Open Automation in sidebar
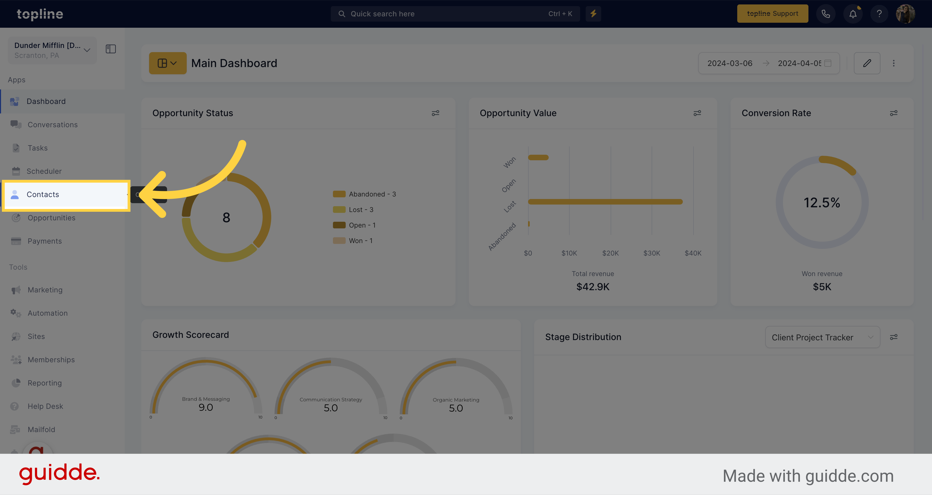932x495 pixels. (47, 313)
